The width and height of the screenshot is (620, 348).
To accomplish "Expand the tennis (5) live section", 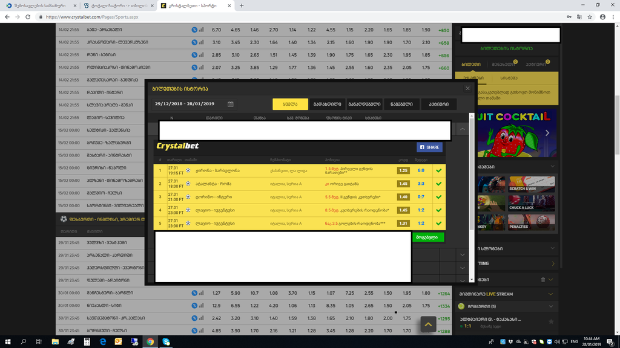I will [550, 306].
